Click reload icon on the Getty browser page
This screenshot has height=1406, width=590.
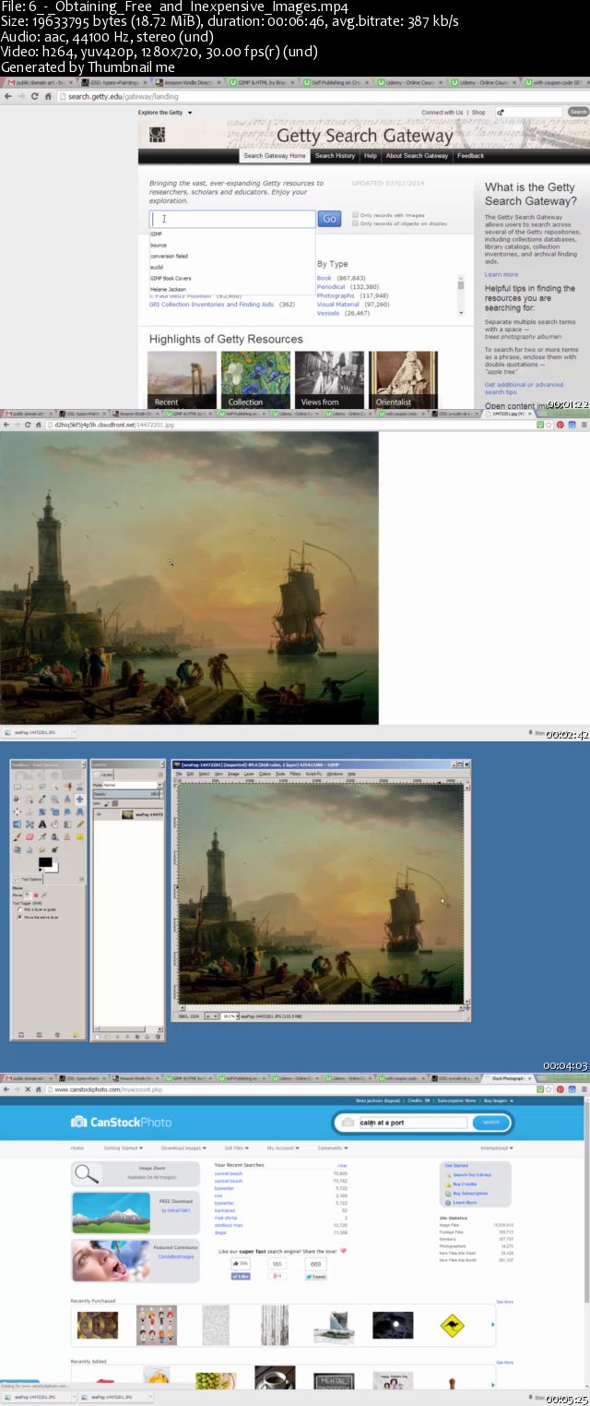coord(35,96)
